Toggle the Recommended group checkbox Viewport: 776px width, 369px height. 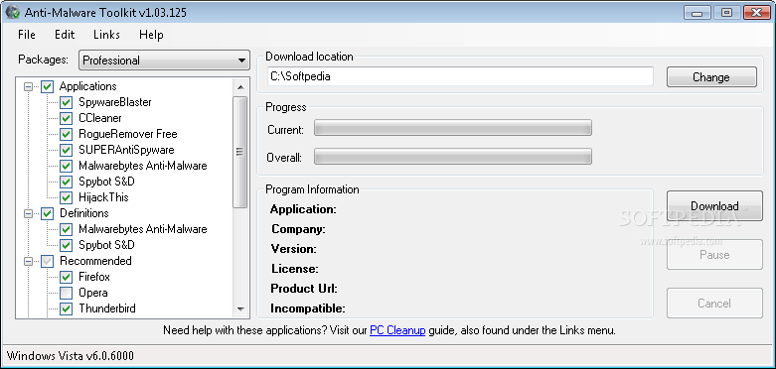[x=47, y=261]
